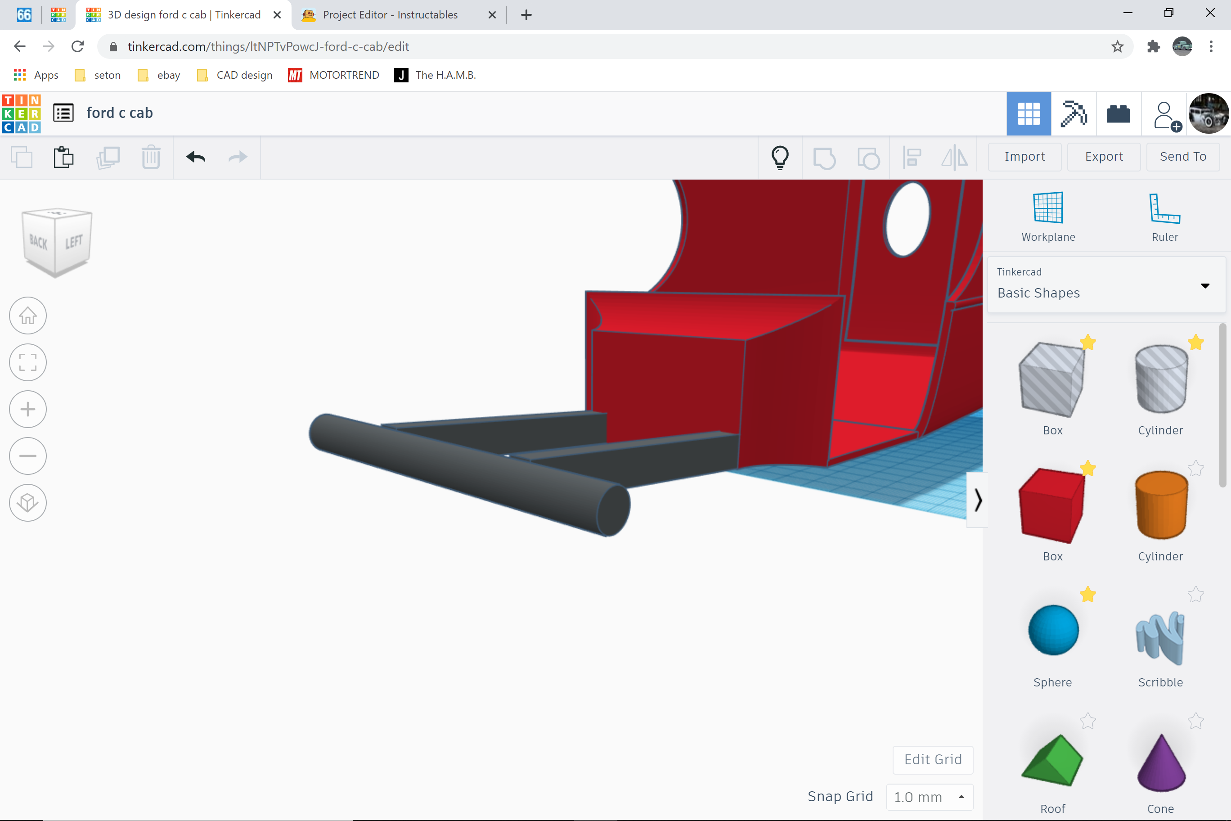
Task: Open the design list menu icon
Action: (x=63, y=113)
